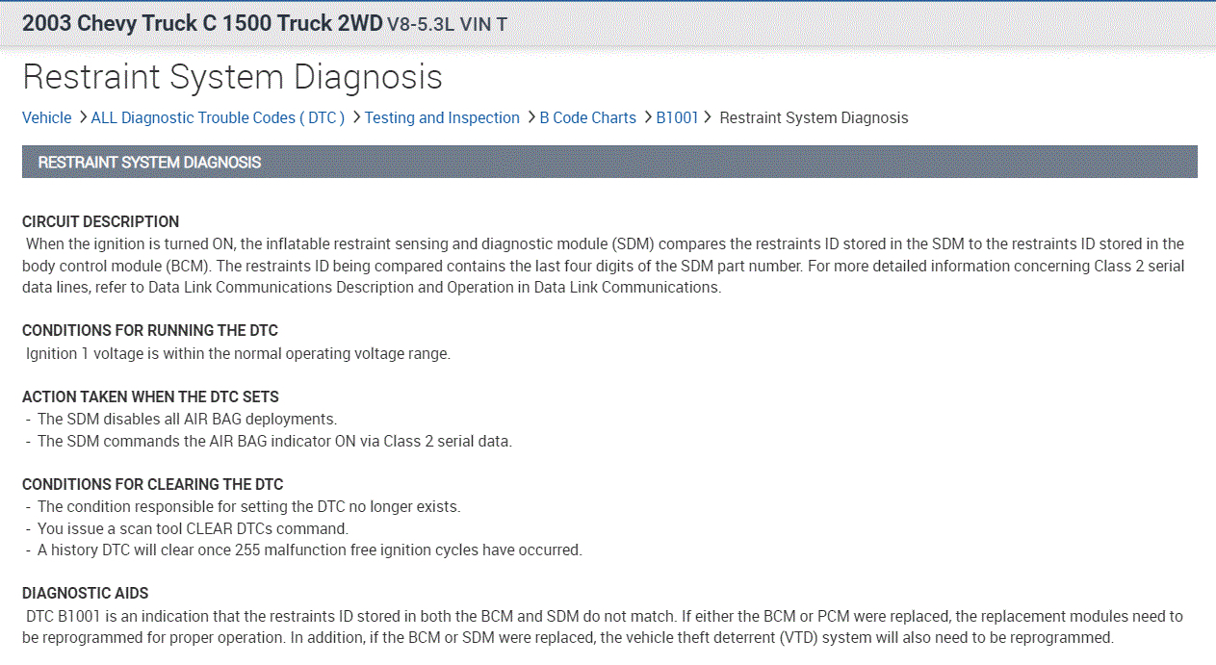This screenshot has width=1216, height=665.
Task: Click the chevron before B Code Charts
Action: point(530,117)
